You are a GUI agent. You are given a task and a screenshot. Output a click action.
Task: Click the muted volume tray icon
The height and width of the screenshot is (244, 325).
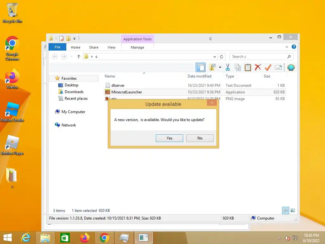pyautogui.click(x=287, y=238)
